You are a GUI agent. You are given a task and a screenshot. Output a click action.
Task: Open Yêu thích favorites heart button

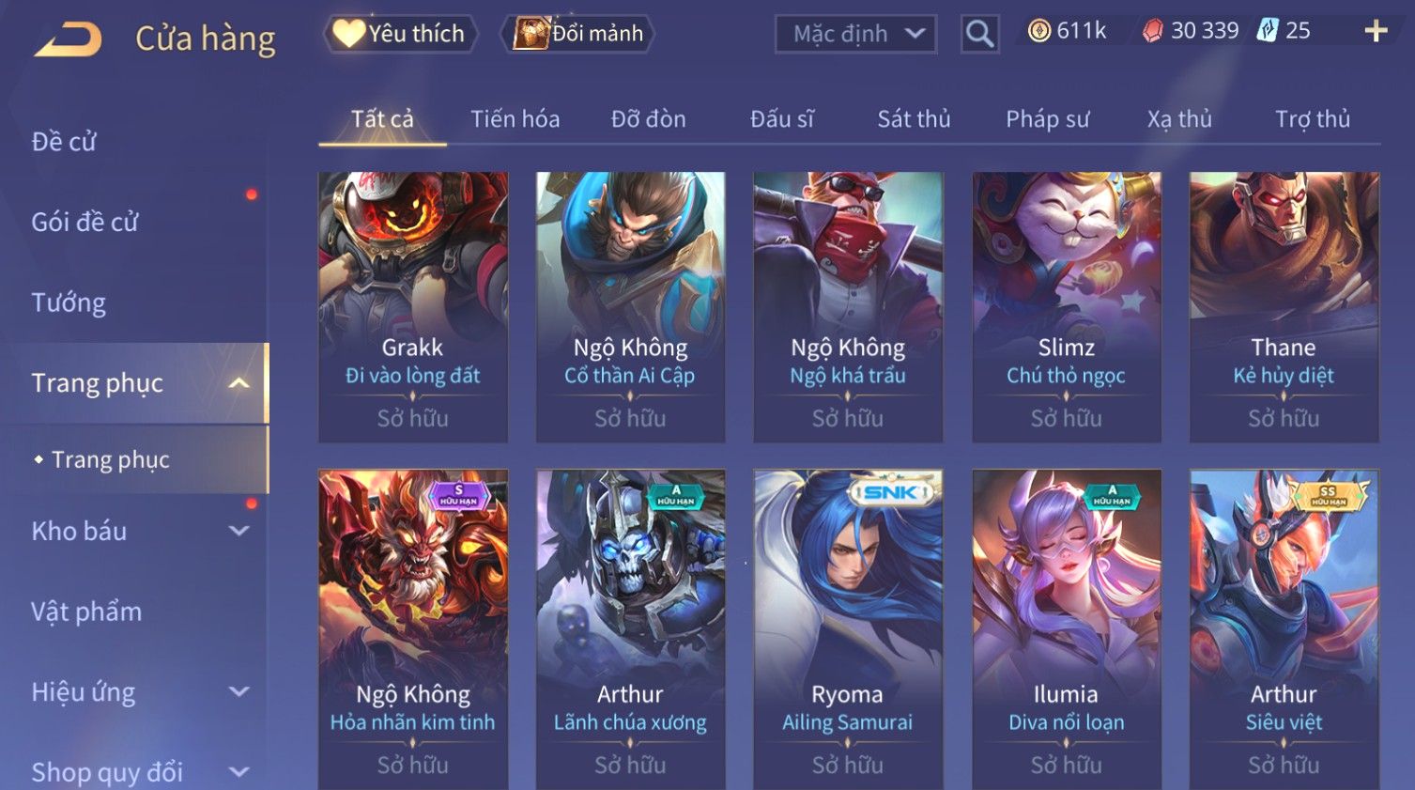(x=401, y=34)
